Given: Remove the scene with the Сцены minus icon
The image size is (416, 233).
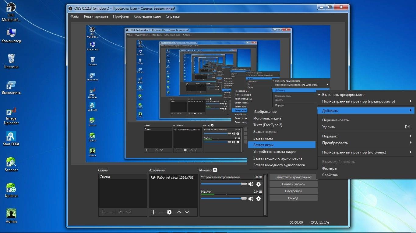Looking at the screenshot, I should [x=111, y=212].
